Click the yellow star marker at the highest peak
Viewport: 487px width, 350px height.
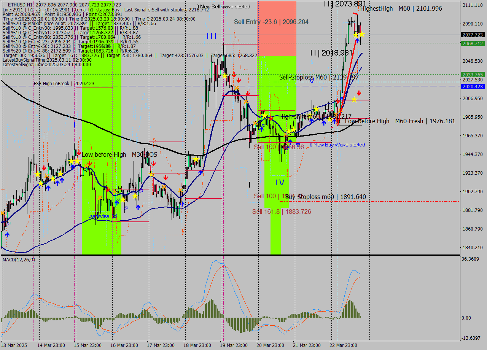pyautogui.click(x=356, y=35)
